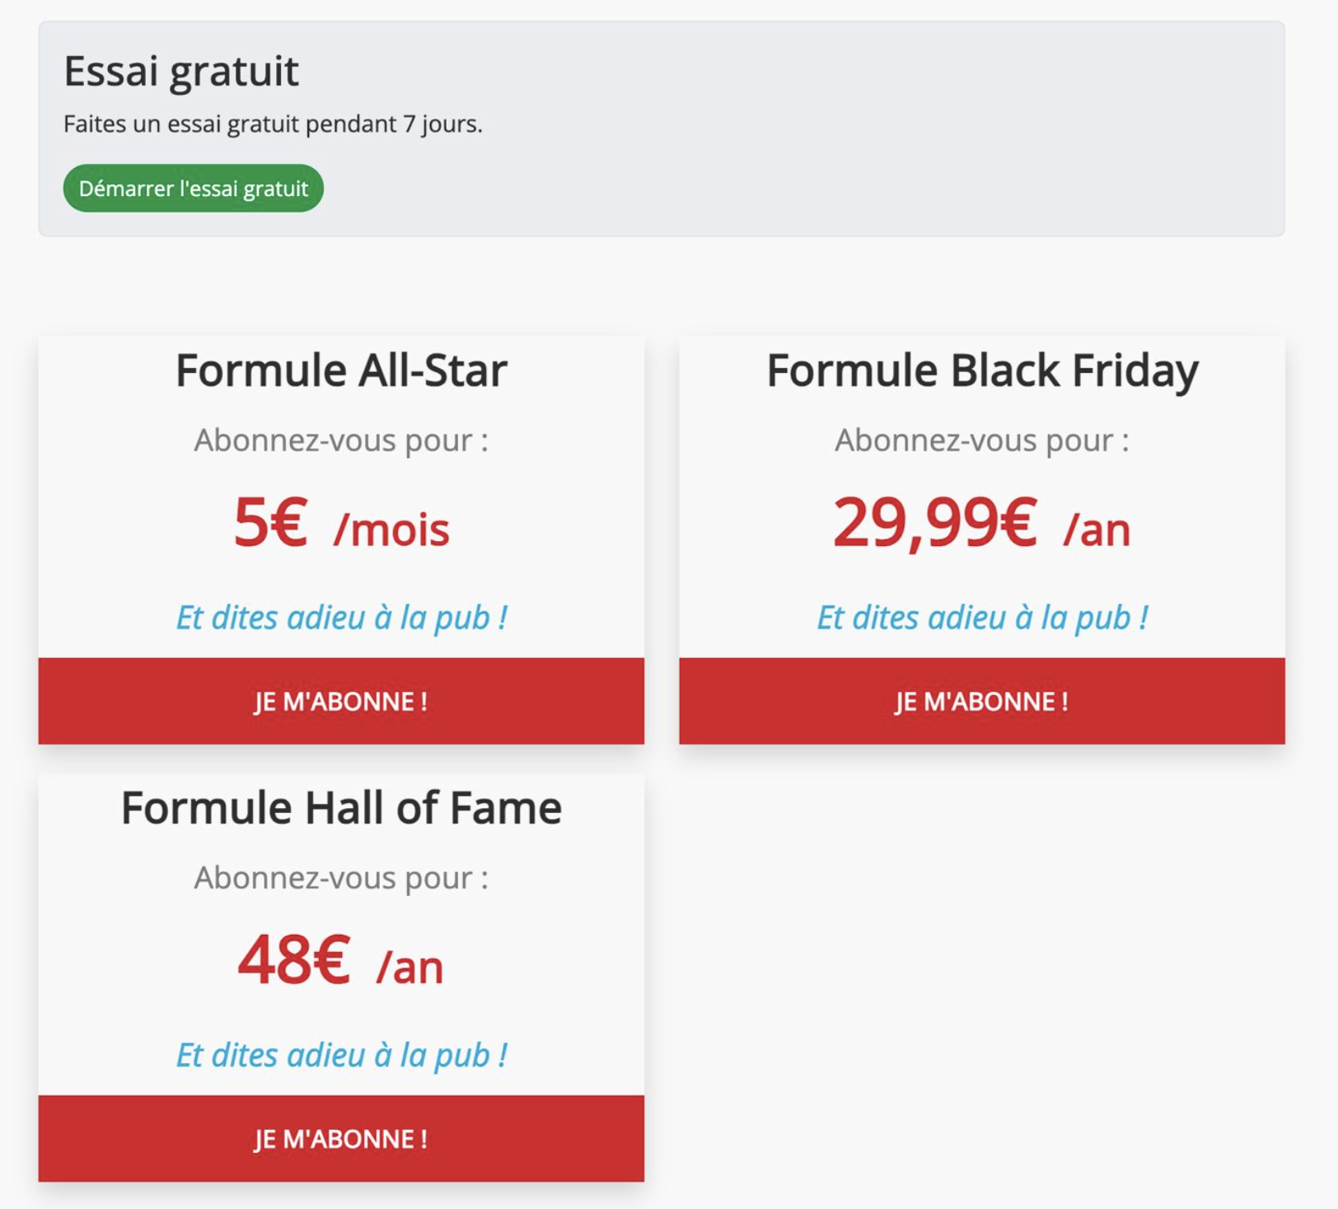Click /an label in the Black Friday card
This screenshot has height=1209, width=1338.
1097,530
